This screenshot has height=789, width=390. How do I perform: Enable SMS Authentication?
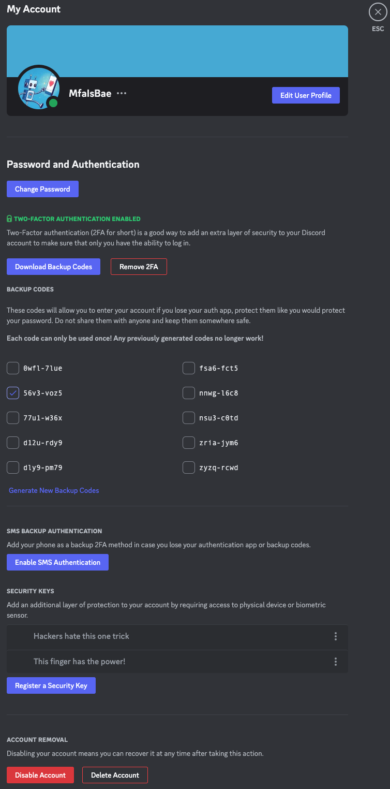click(x=57, y=562)
